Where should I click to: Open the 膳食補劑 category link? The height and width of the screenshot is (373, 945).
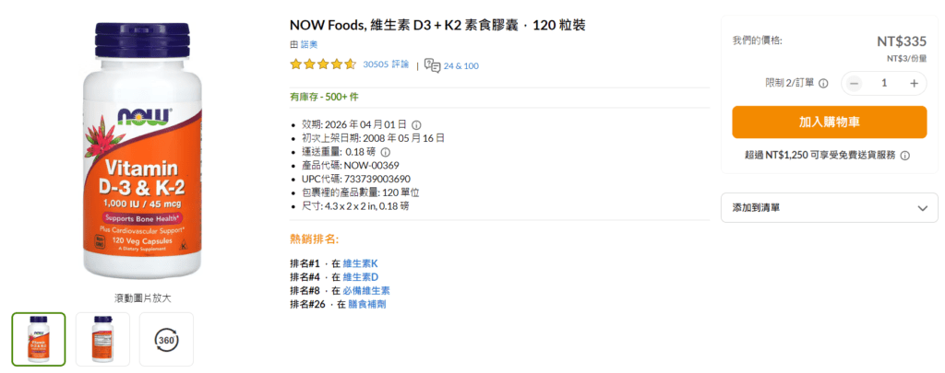(367, 304)
